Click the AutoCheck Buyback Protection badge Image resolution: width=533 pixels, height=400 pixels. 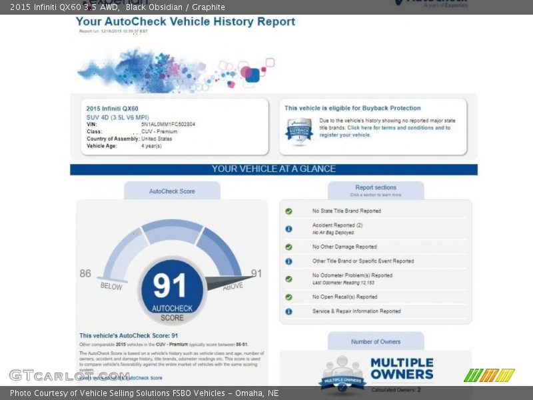299,129
